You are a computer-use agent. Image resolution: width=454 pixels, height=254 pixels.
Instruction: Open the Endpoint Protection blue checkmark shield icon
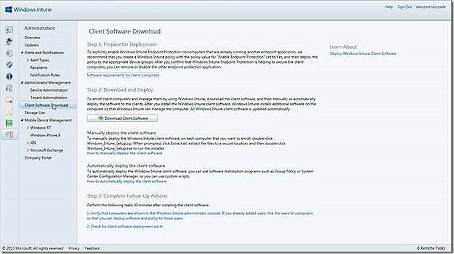tap(9, 65)
